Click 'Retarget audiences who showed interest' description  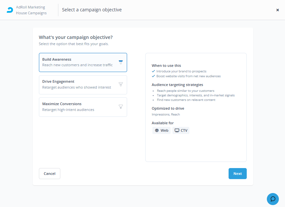(77, 87)
